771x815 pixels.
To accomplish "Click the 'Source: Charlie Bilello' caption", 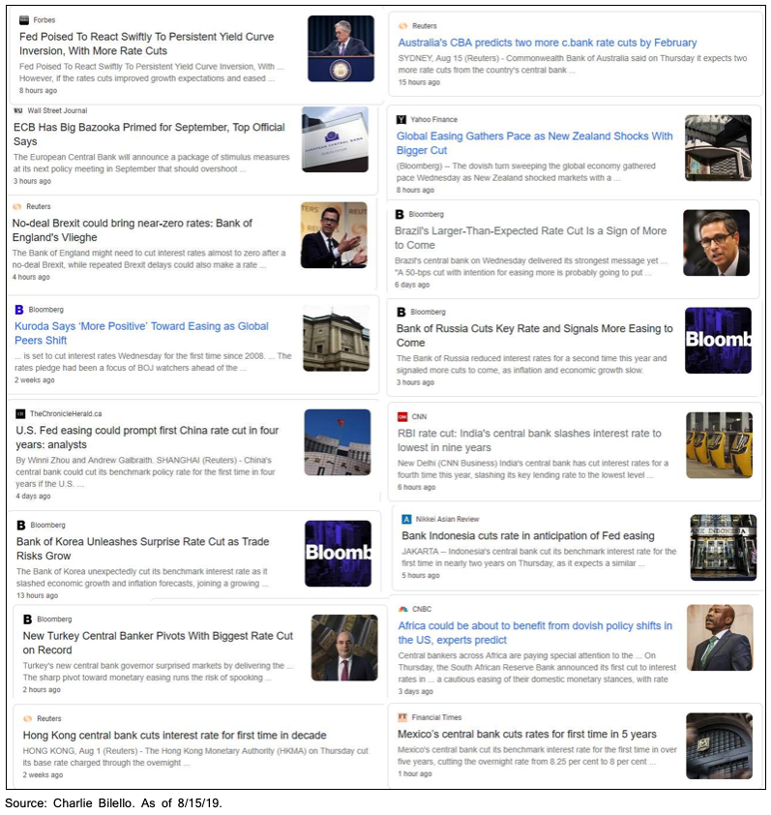I will (x=114, y=803).
